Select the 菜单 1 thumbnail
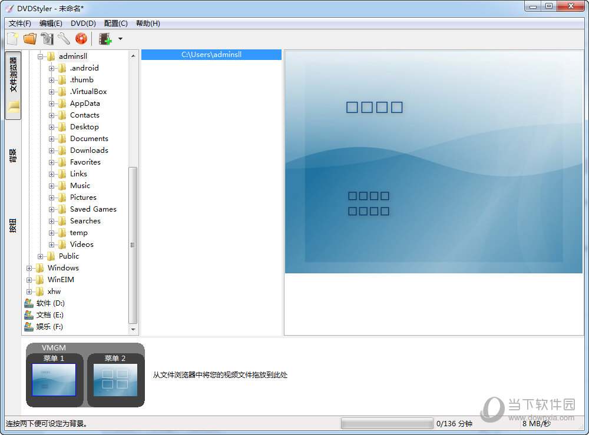589x435 pixels. pyautogui.click(x=54, y=380)
